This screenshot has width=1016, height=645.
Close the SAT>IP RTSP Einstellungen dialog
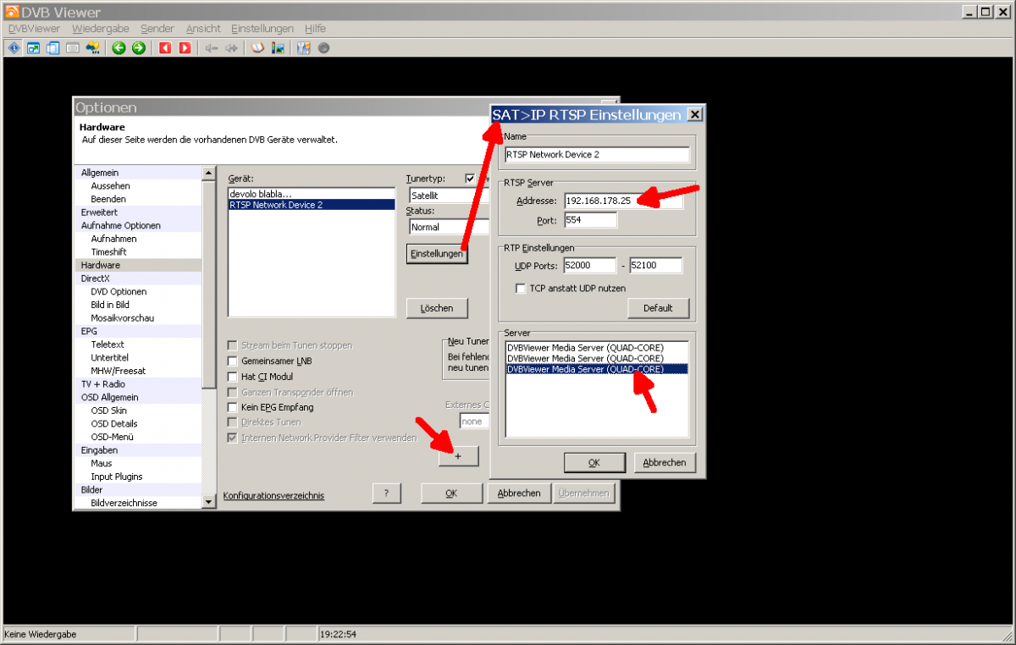(694, 115)
